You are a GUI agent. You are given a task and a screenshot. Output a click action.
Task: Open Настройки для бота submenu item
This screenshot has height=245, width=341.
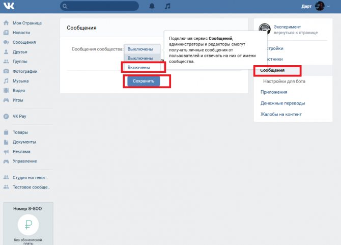[x=284, y=81]
